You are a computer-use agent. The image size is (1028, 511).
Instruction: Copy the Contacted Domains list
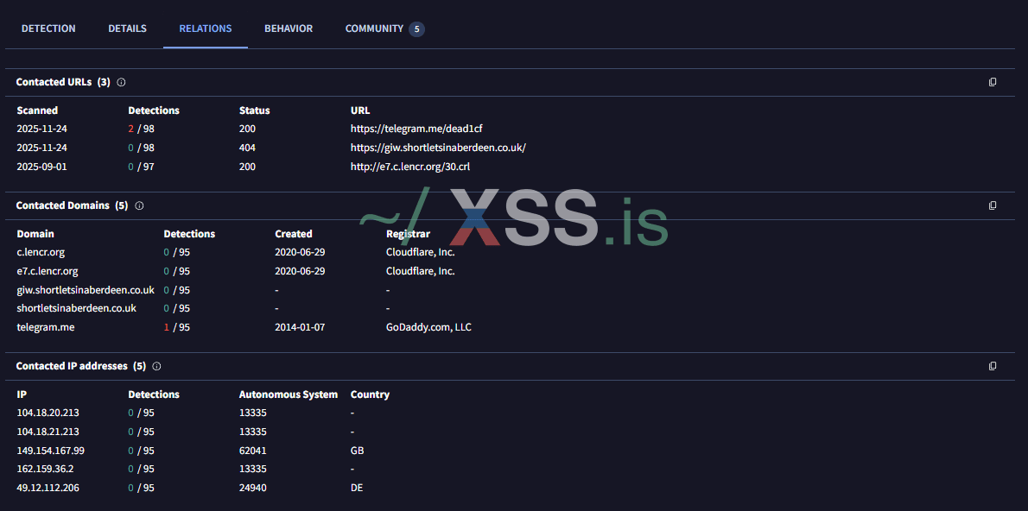993,205
